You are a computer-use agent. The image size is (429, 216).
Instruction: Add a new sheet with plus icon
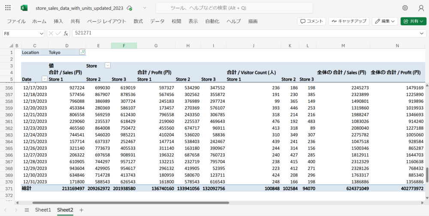pyautogui.click(x=81, y=210)
